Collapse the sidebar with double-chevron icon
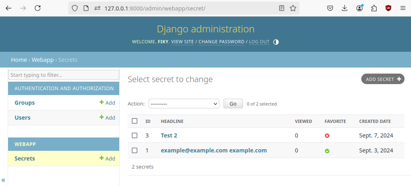 (x=3, y=180)
